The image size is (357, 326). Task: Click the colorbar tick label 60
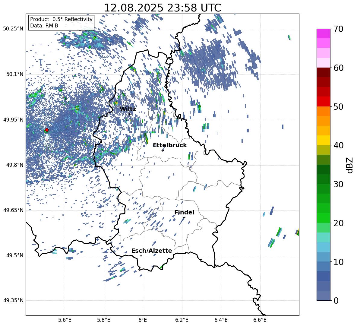pos(338,68)
